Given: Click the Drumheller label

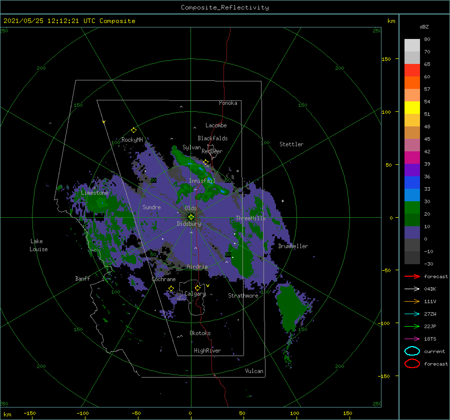Looking at the screenshot, I should pos(293,246).
